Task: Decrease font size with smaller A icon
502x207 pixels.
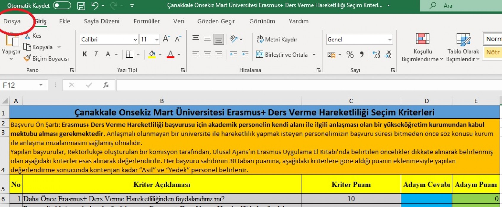Action: tap(178, 39)
